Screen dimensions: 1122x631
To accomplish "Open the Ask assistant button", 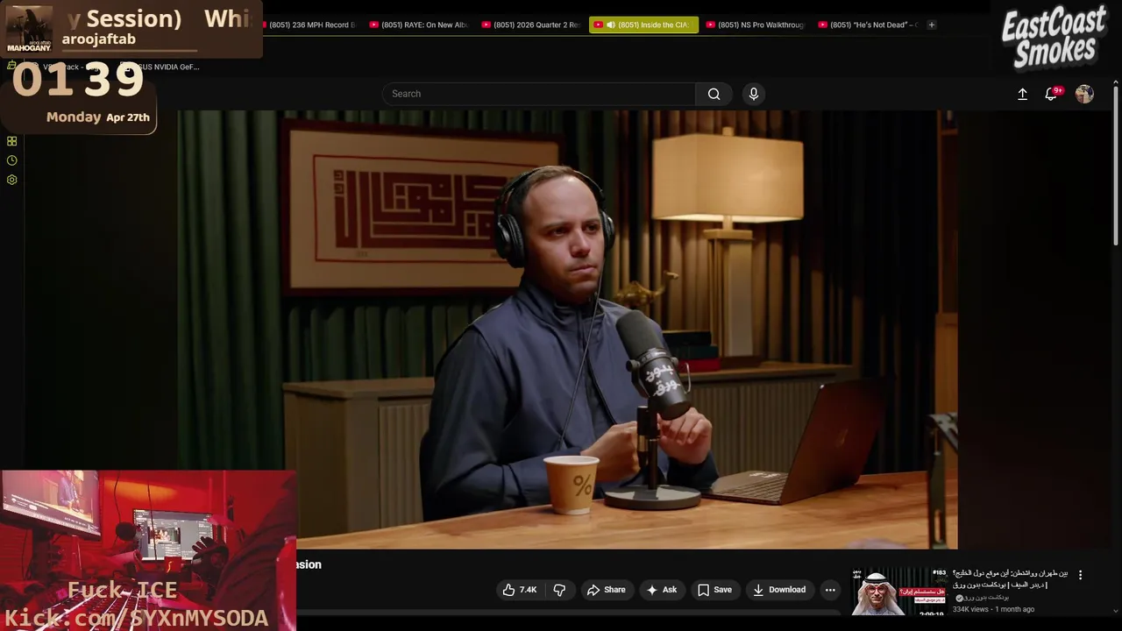I will [x=661, y=590].
